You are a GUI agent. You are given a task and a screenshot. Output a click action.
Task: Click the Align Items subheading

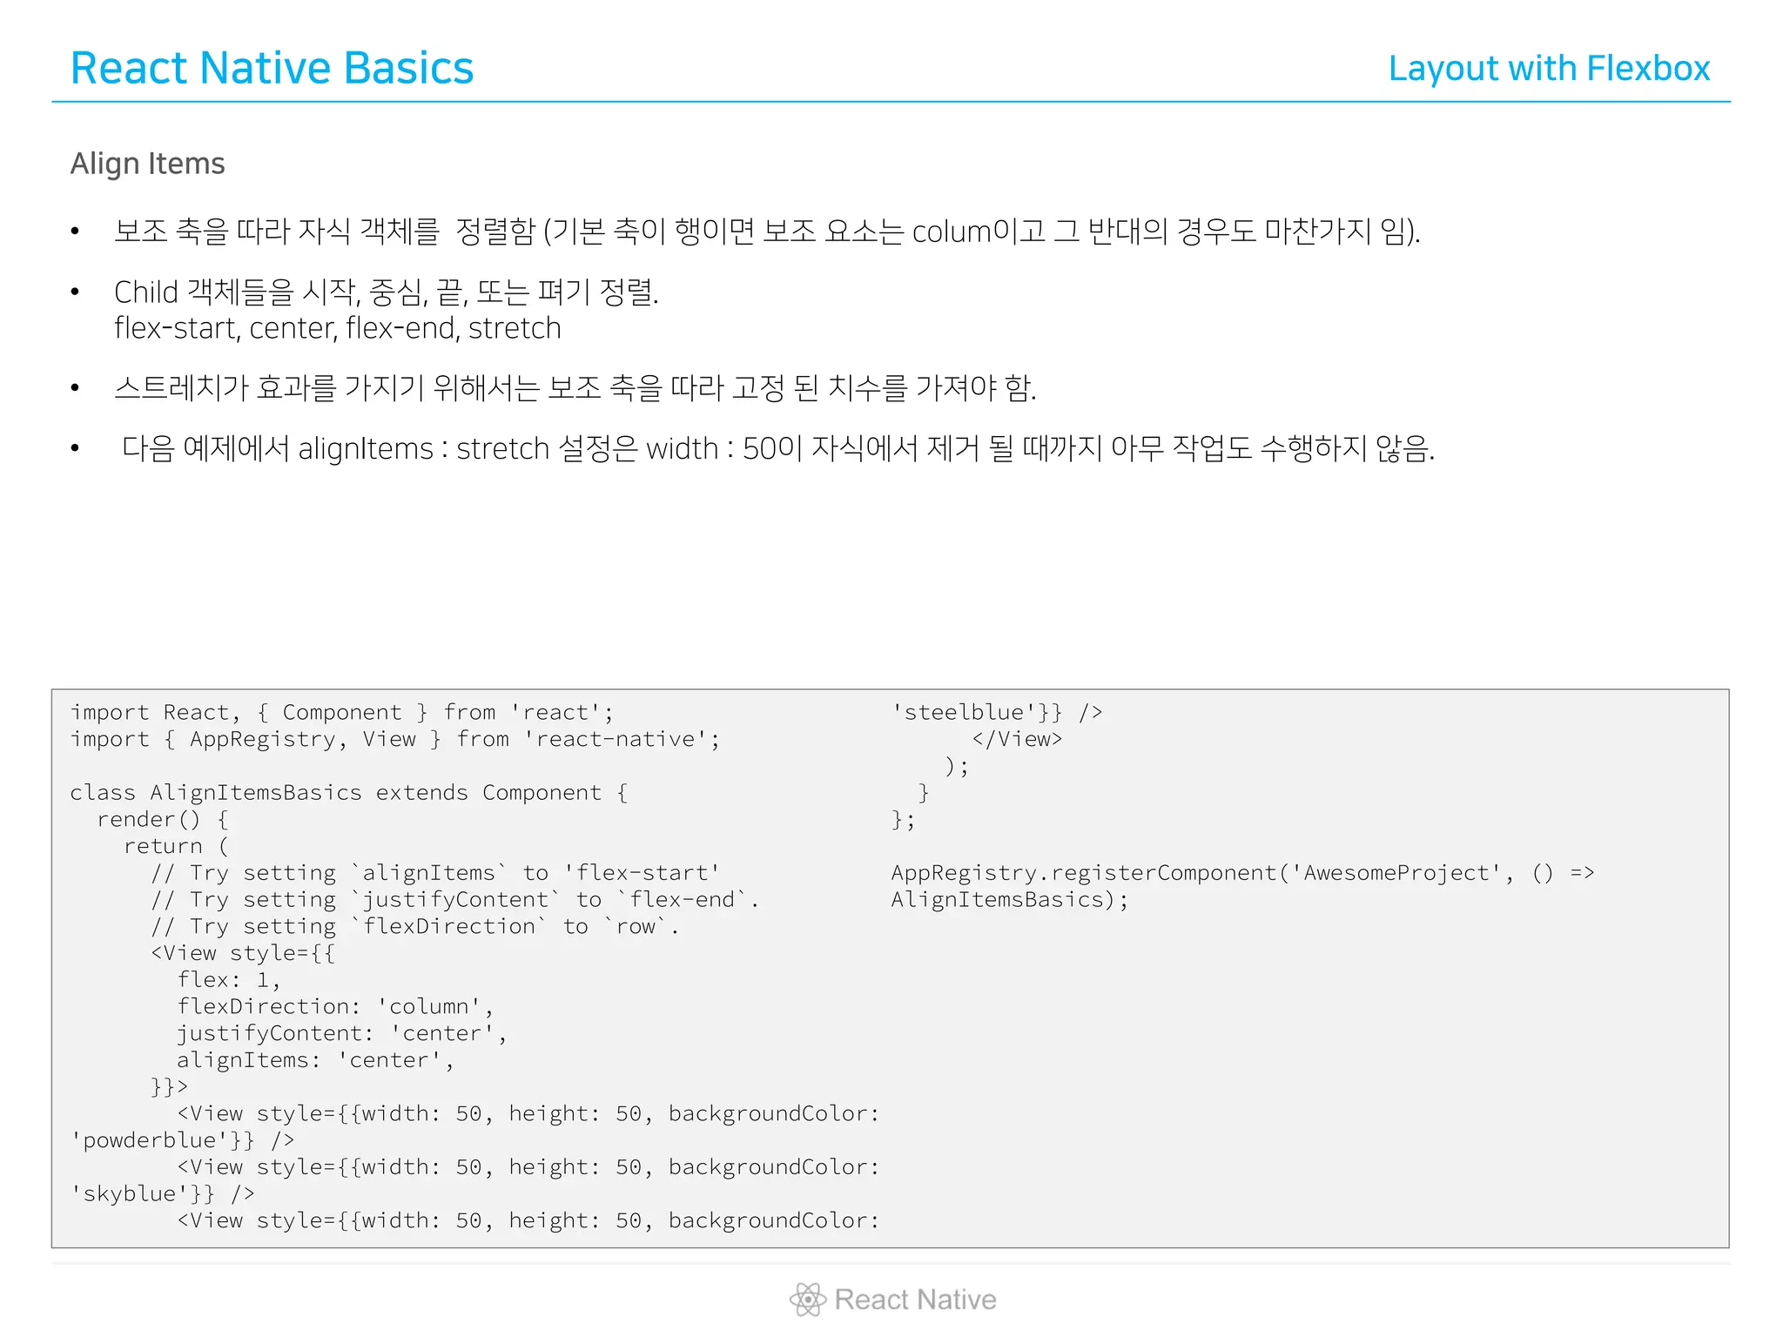coord(148,164)
